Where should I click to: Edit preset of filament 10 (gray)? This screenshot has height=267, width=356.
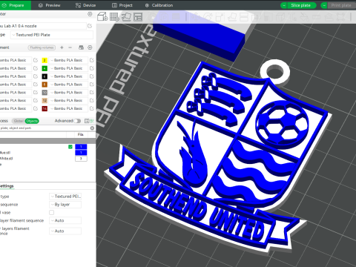pyautogui.click(x=92, y=93)
